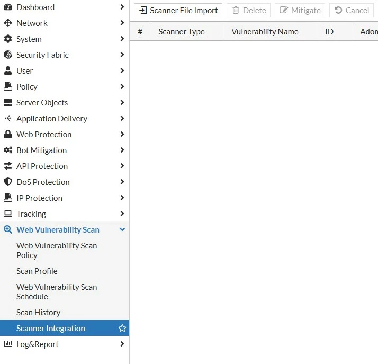Expand the API Protection chevron
Viewport: 378px width, 364px height.
click(x=122, y=166)
